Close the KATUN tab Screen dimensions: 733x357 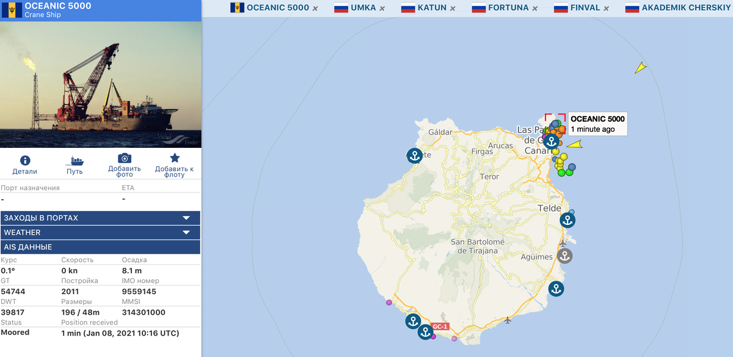click(453, 9)
